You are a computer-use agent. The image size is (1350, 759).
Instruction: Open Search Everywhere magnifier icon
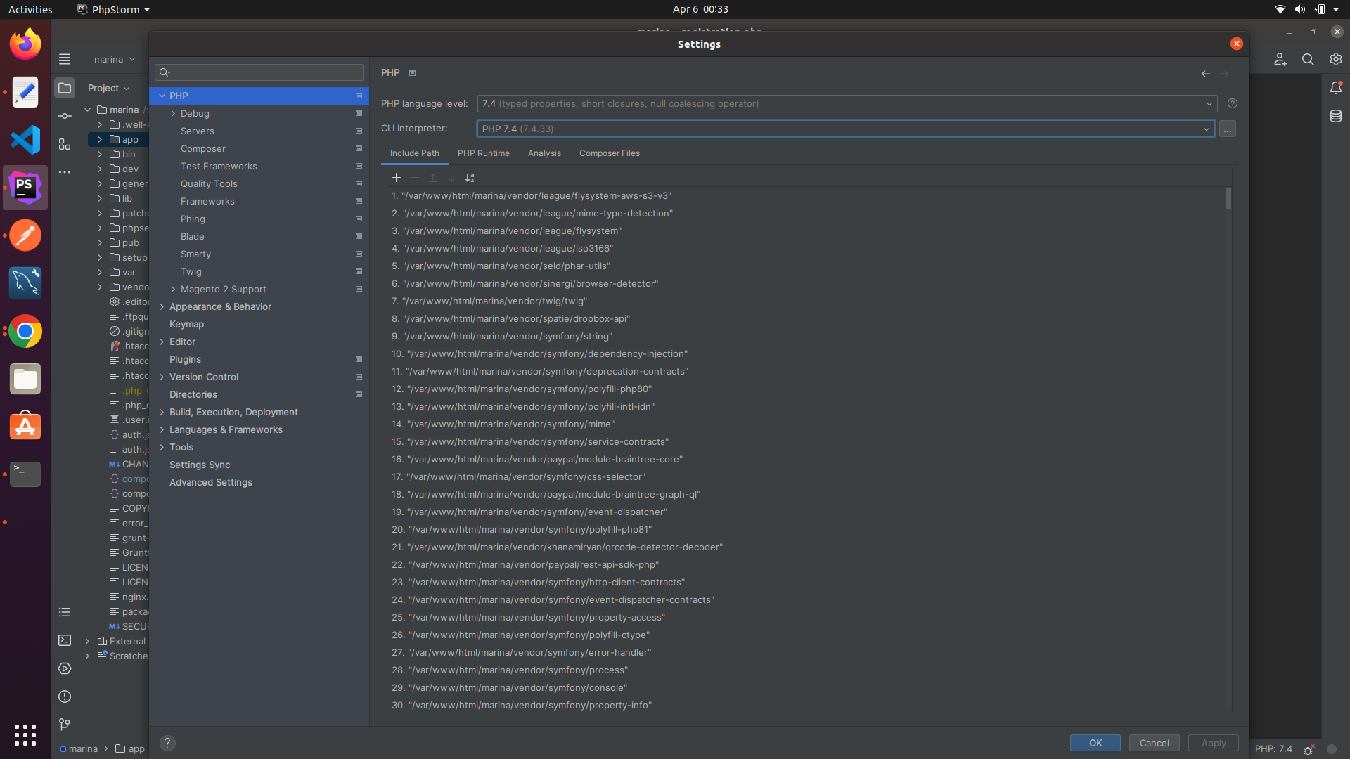pyautogui.click(x=1308, y=60)
